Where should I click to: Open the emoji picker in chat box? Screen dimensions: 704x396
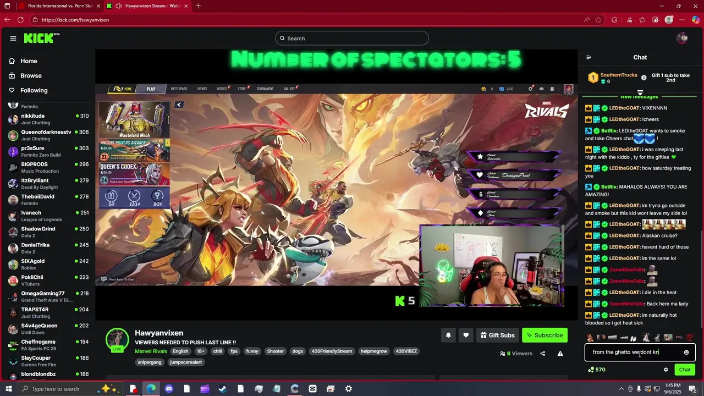(x=686, y=352)
